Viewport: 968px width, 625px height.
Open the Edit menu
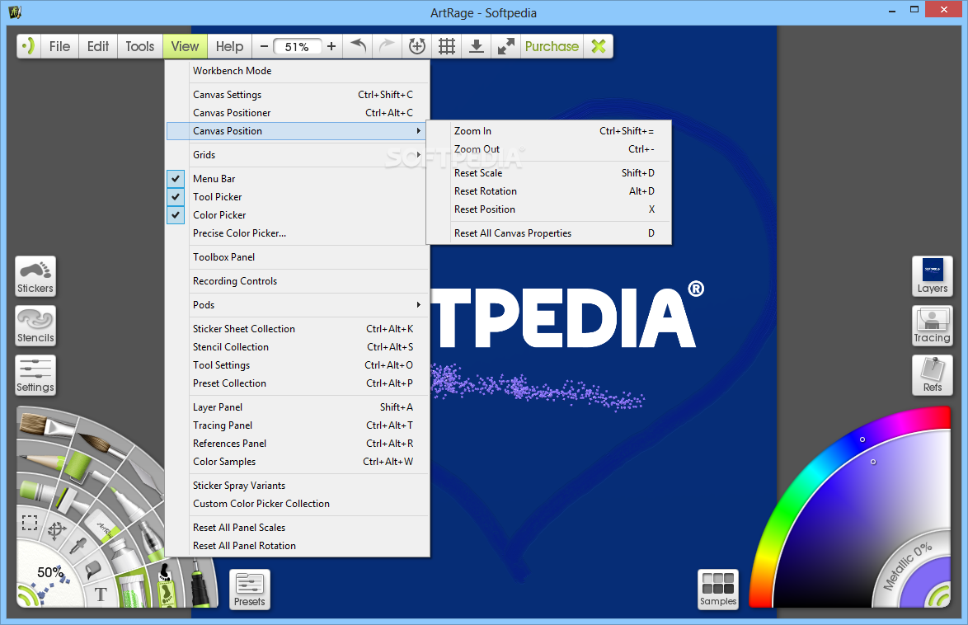[x=97, y=46]
